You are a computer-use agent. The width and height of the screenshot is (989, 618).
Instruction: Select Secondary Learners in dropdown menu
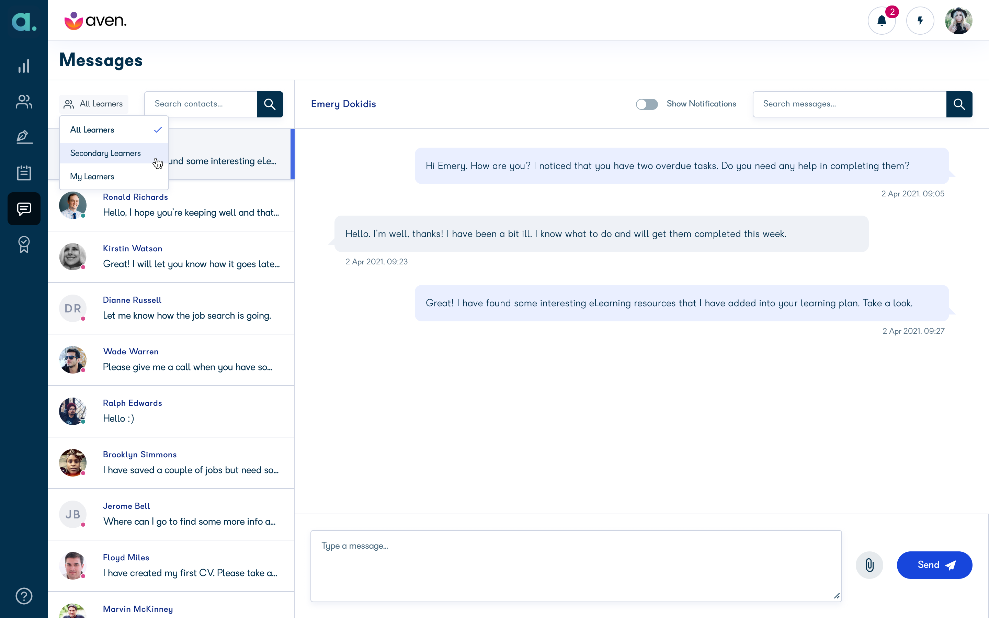[114, 153]
